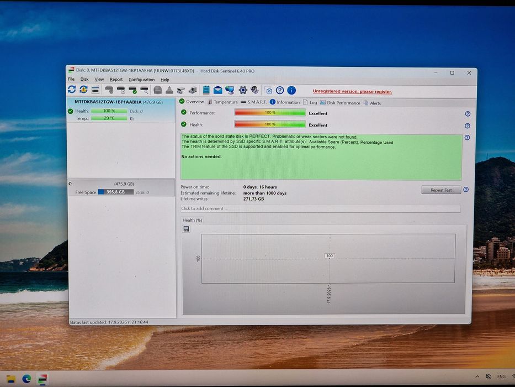The width and height of the screenshot is (515, 387).
Task: Open the Disk menu
Action: (x=84, y=79)
